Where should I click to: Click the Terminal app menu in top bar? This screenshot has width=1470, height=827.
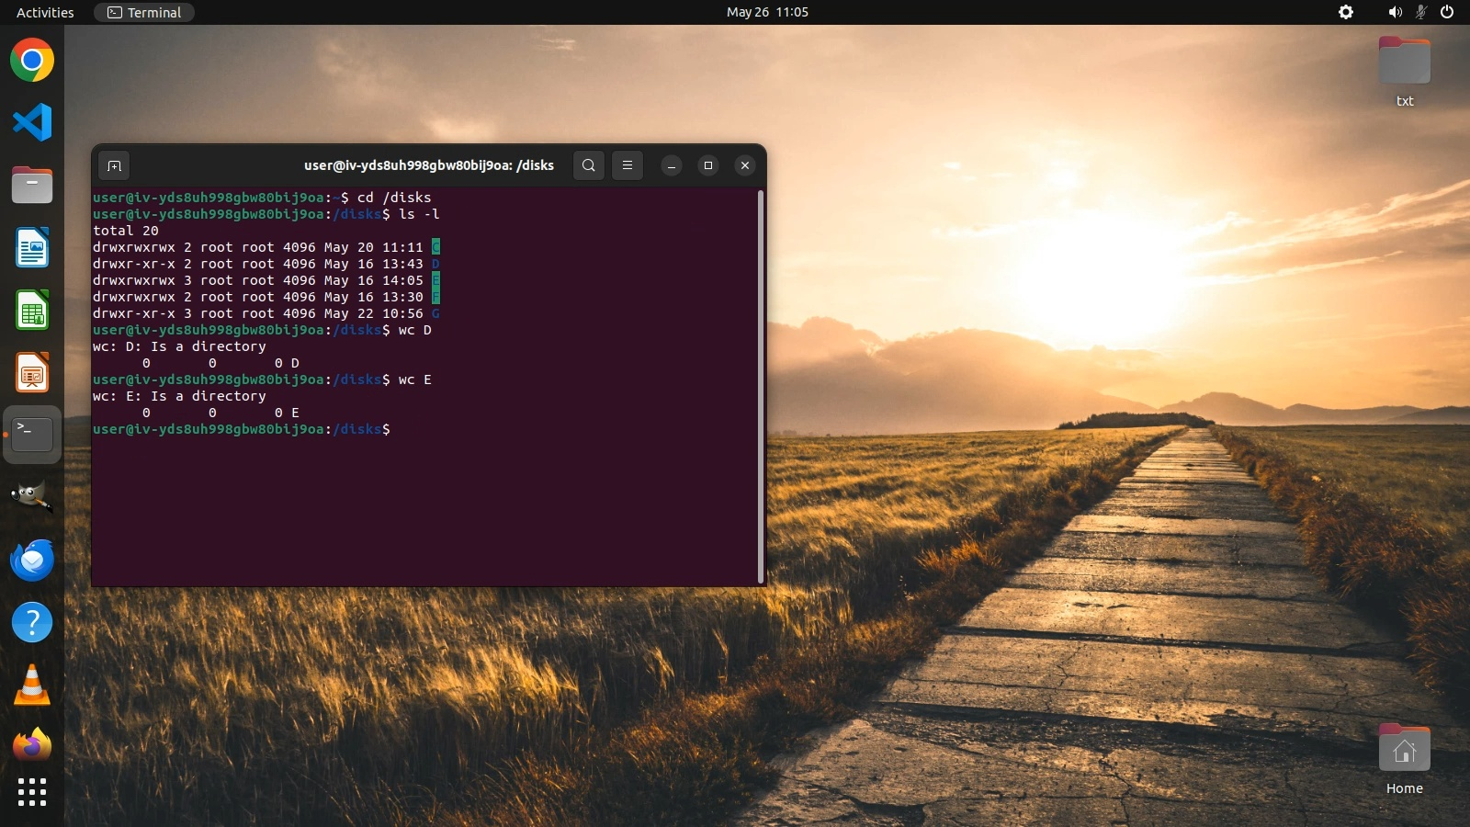pos(144,12)
